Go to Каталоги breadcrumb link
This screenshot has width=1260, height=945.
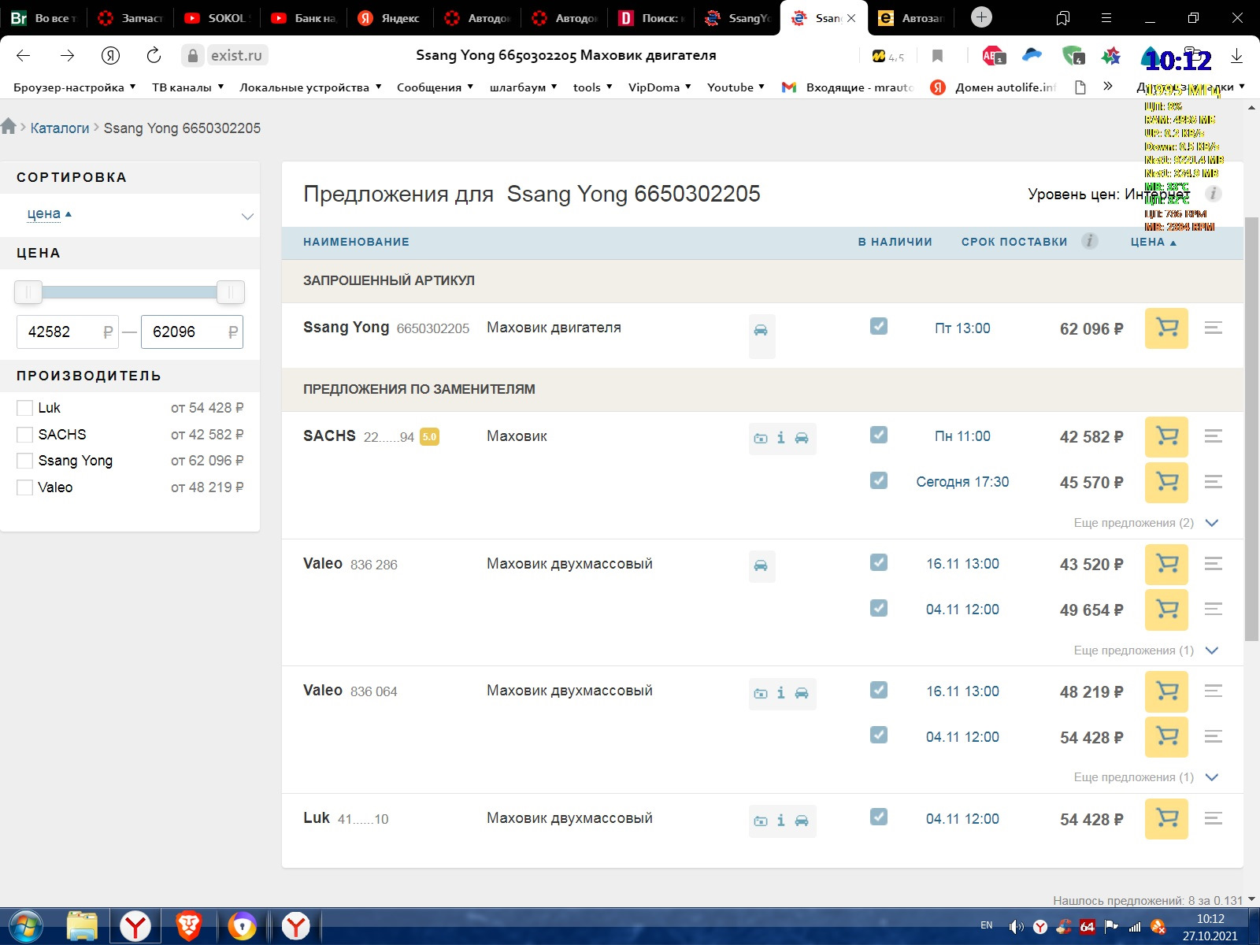[x=60, y=128]
